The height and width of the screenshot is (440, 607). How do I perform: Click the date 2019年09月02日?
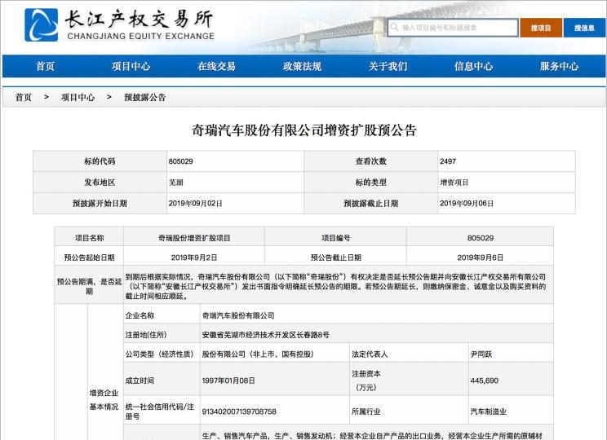tap(196, 204)
